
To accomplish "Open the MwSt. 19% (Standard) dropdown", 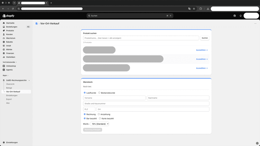I will (x=100, y=124).
